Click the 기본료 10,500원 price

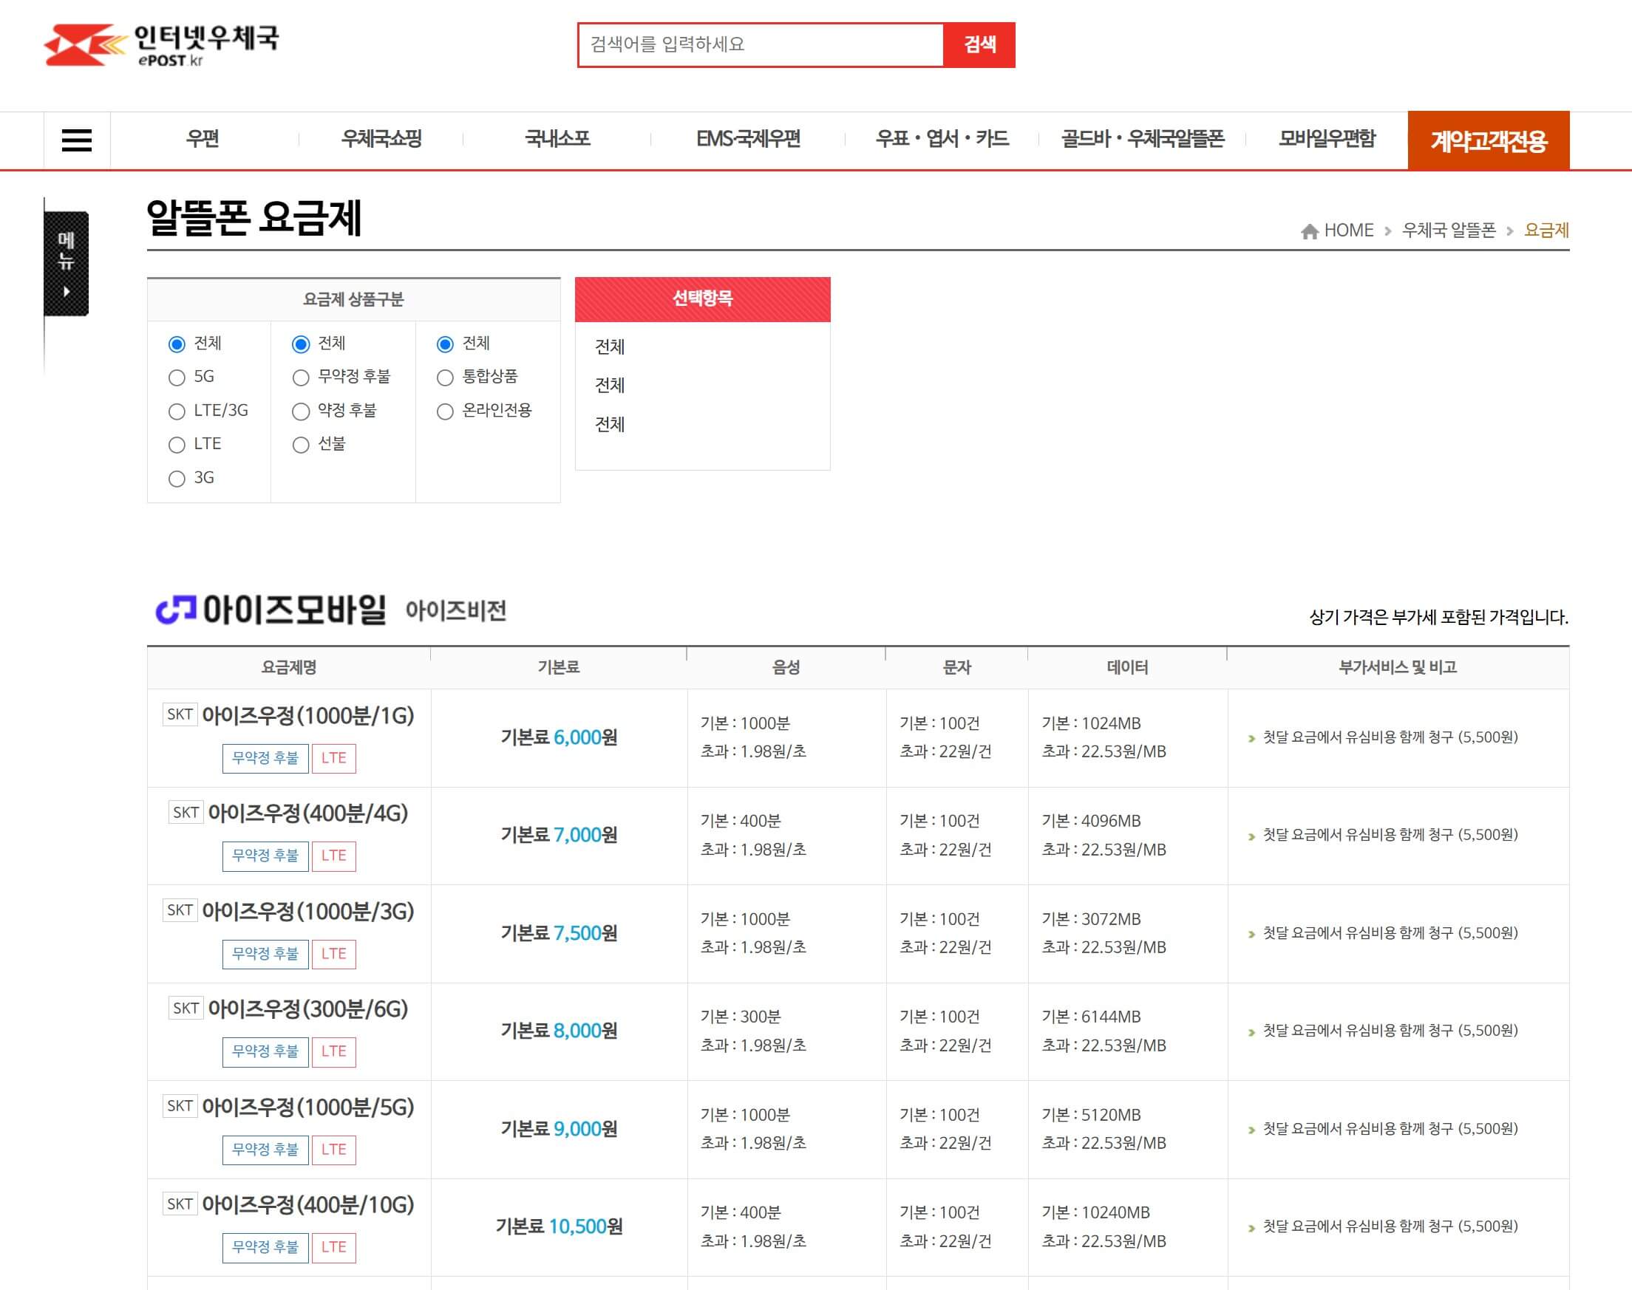[559, 1226]
